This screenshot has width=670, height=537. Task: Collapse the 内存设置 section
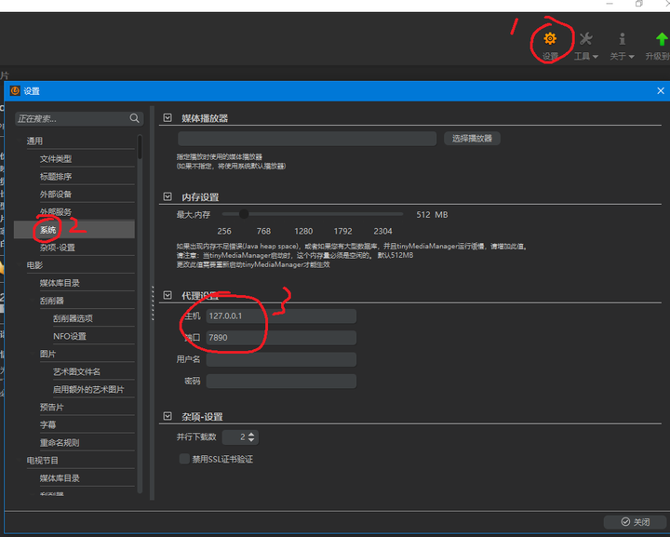167,196
